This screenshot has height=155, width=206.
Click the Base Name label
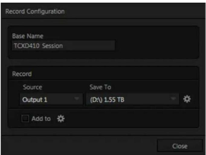pos(28,36)
